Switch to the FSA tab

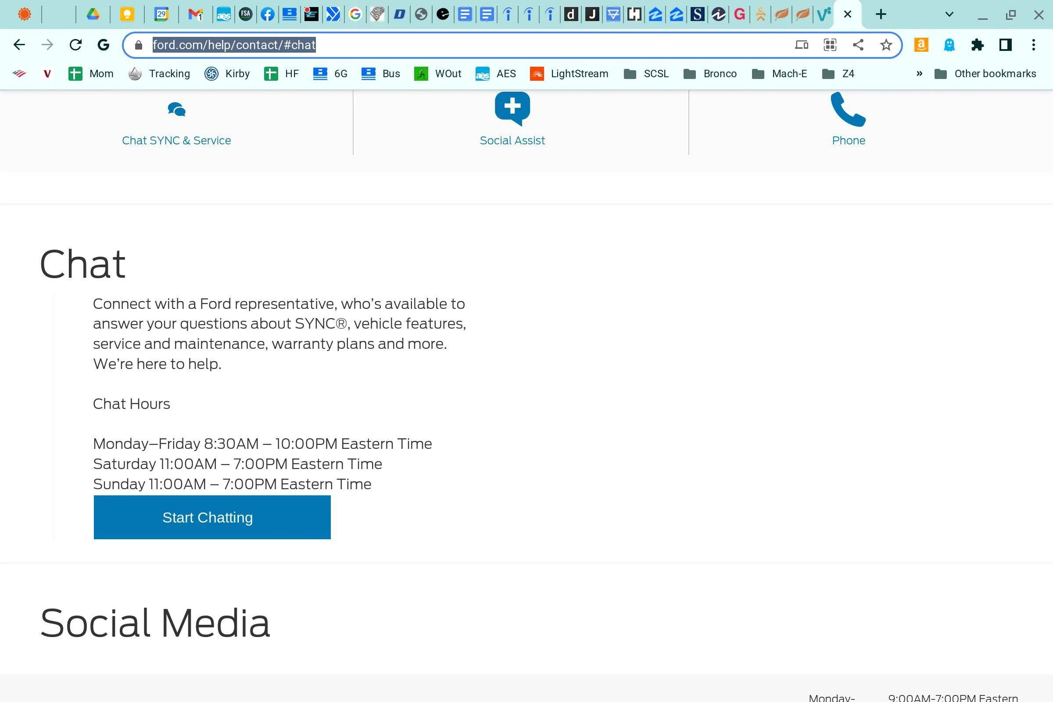(245, 14)
